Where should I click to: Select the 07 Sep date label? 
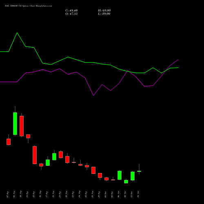[8, 194]
